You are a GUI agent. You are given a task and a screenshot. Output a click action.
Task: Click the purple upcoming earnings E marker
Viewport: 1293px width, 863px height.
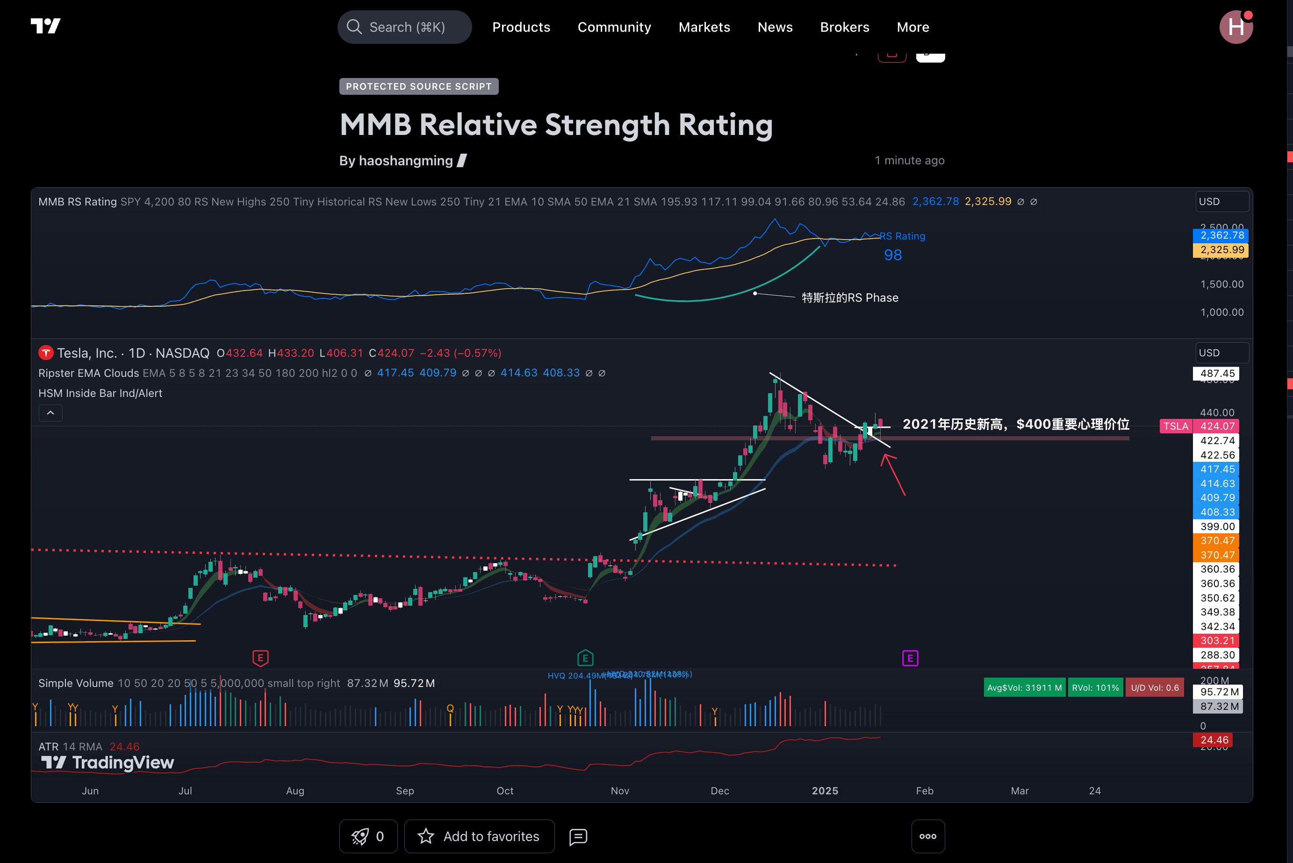pyautogui.click(x=910, y=658)
